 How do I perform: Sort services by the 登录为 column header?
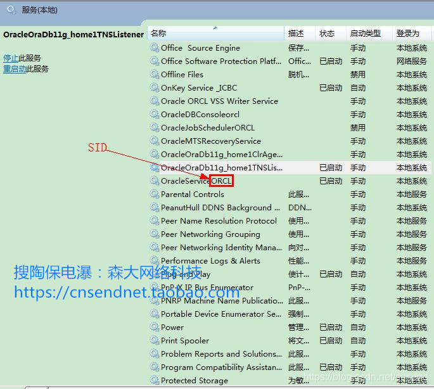pos(412,34)
